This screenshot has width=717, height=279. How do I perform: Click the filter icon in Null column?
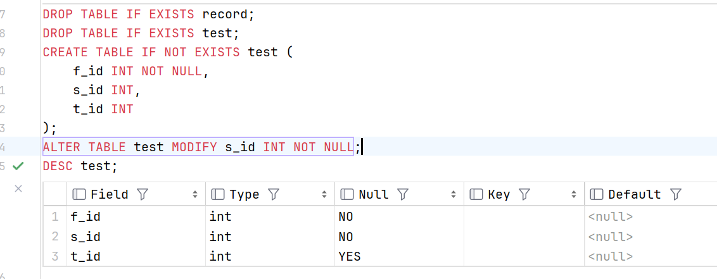point(402,194)
